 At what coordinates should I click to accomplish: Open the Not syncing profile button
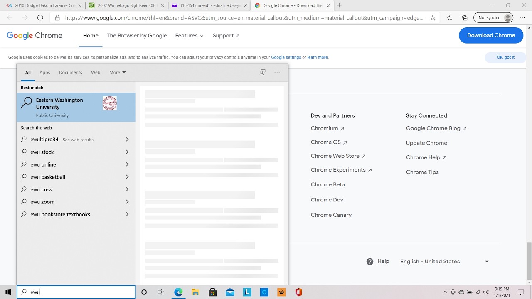pyautogui.click(x=493, y=18)
